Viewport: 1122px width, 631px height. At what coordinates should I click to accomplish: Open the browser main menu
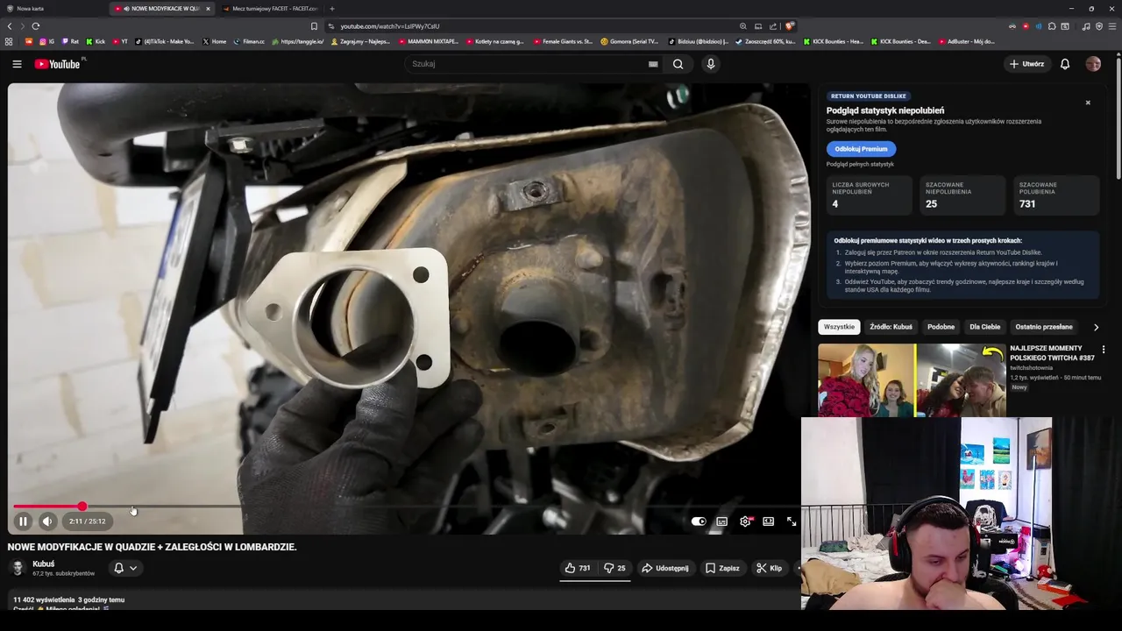point(1112,26)
